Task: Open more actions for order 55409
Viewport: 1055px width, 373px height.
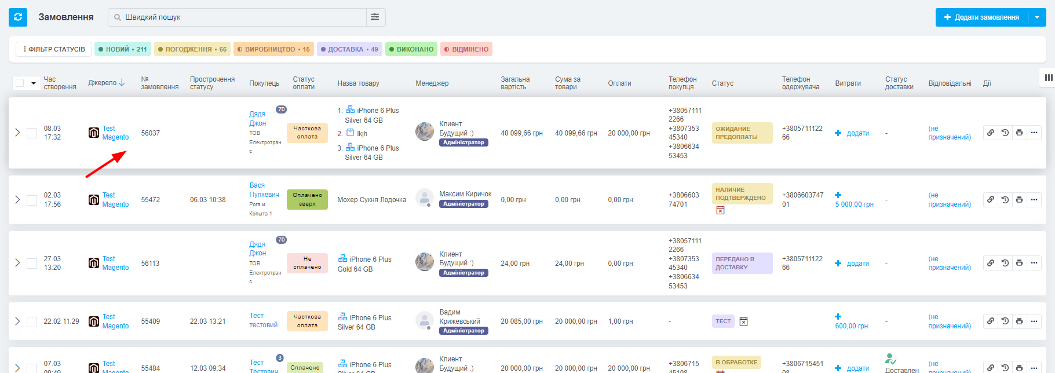Action: [x=1034, y=321]
